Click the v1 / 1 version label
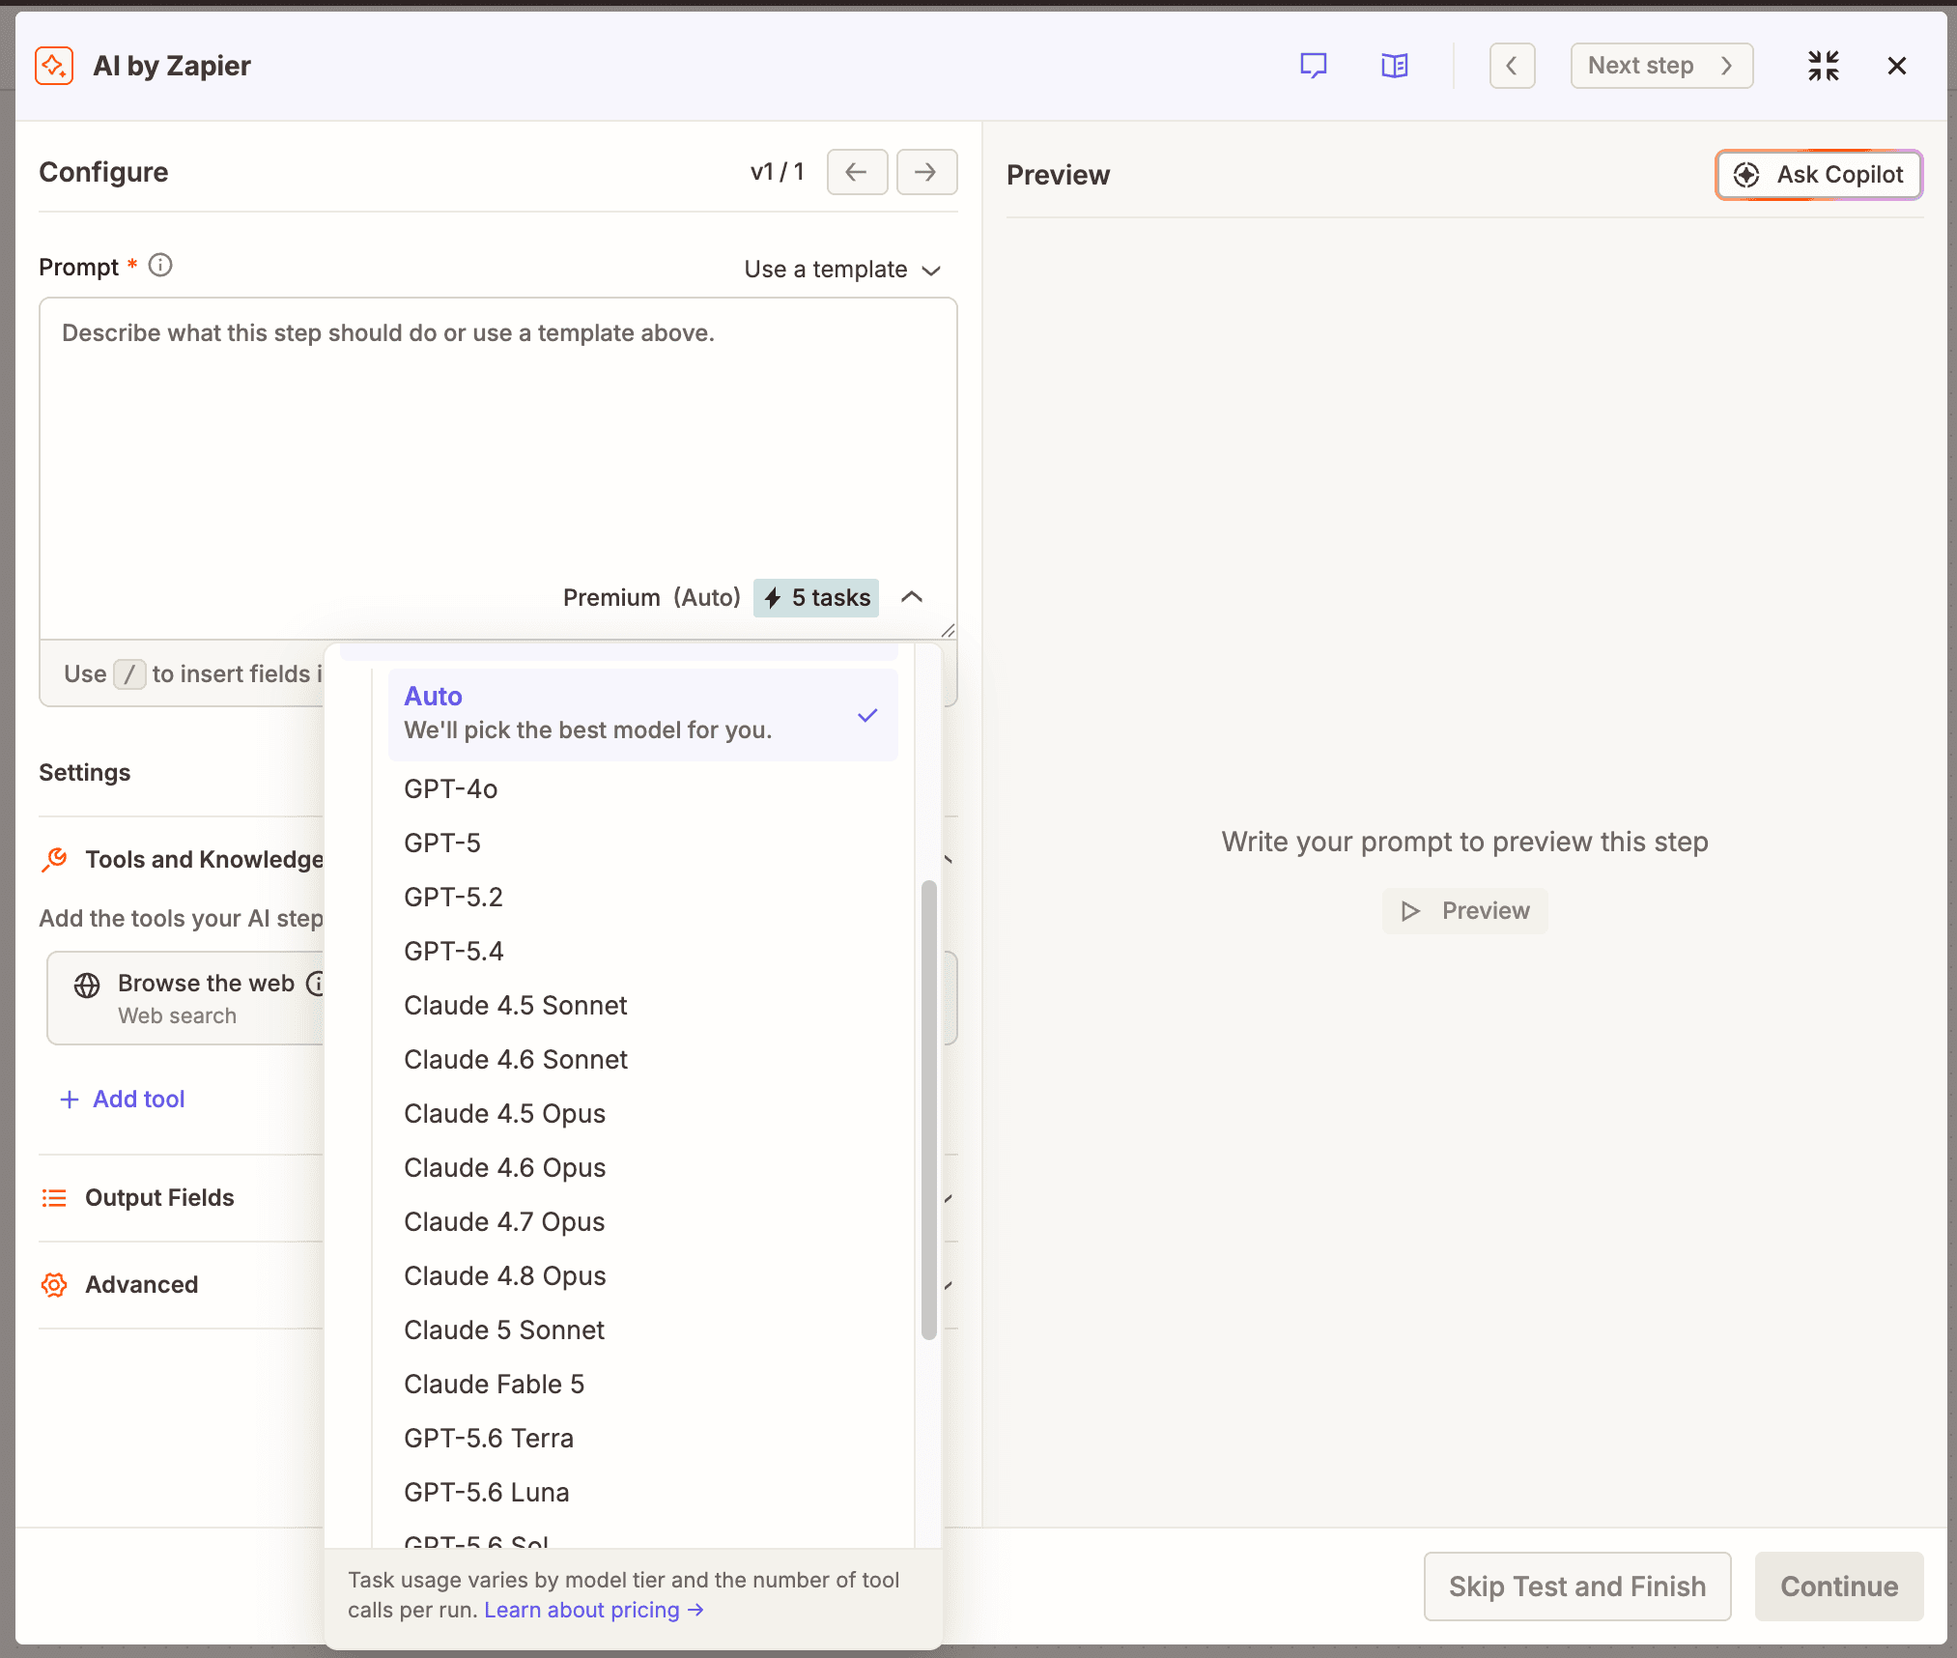Viewport: 1957px width, 1658px height. click(778, 172)
